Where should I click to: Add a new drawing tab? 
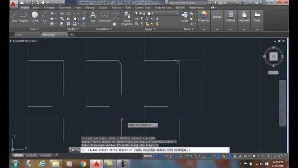coord(72,35)
